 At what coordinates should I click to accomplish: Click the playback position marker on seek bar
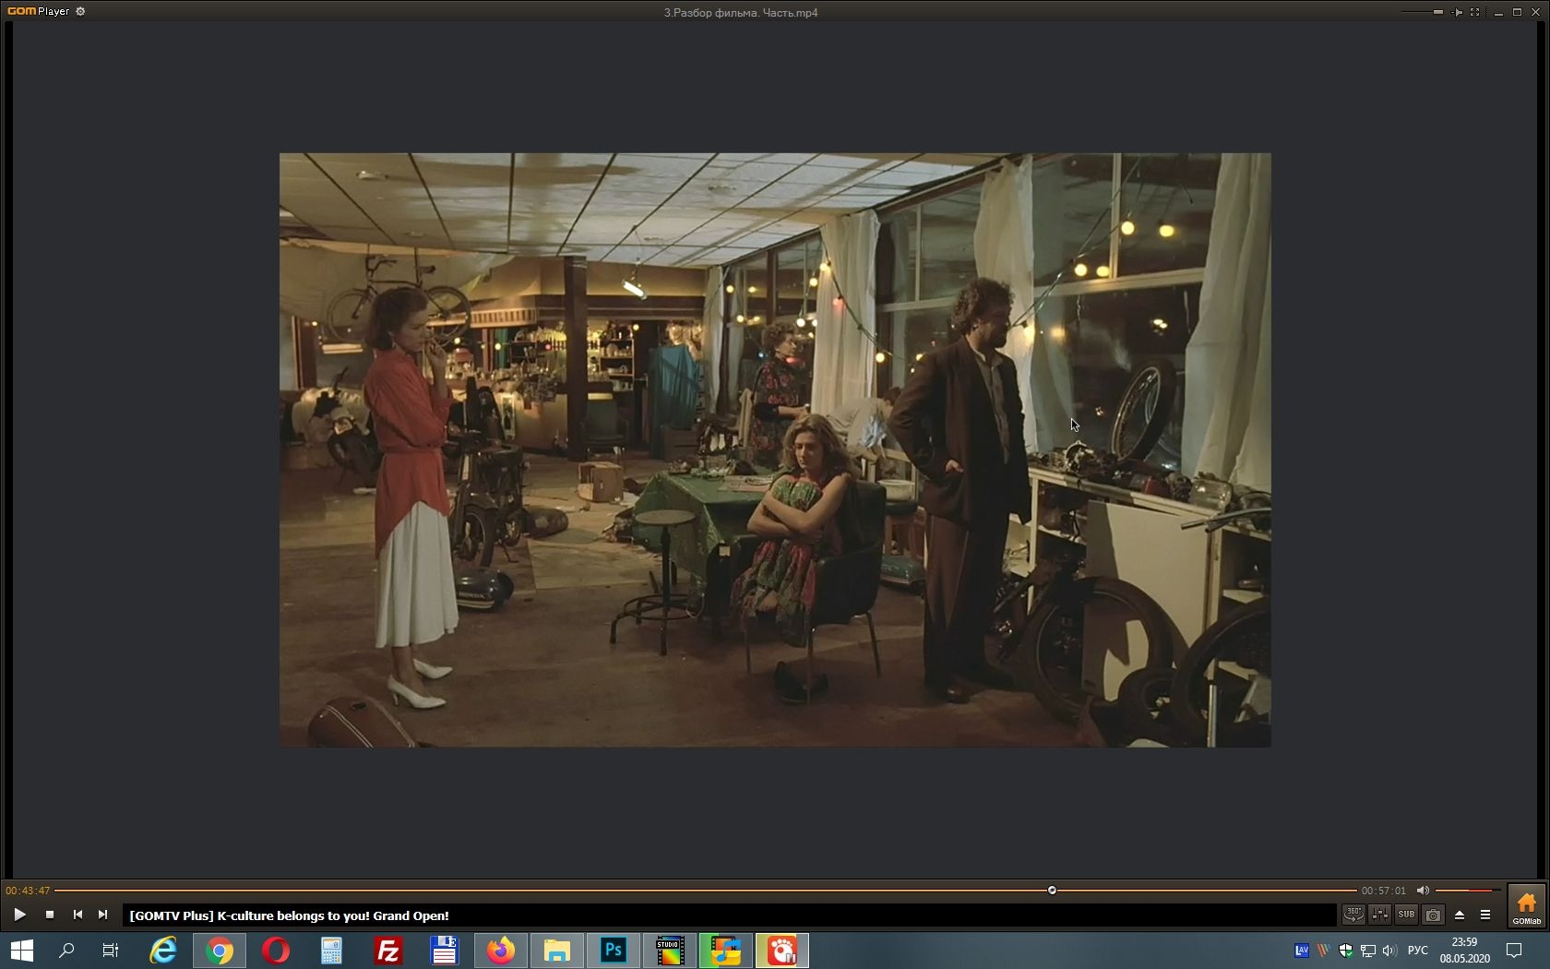1052,891
